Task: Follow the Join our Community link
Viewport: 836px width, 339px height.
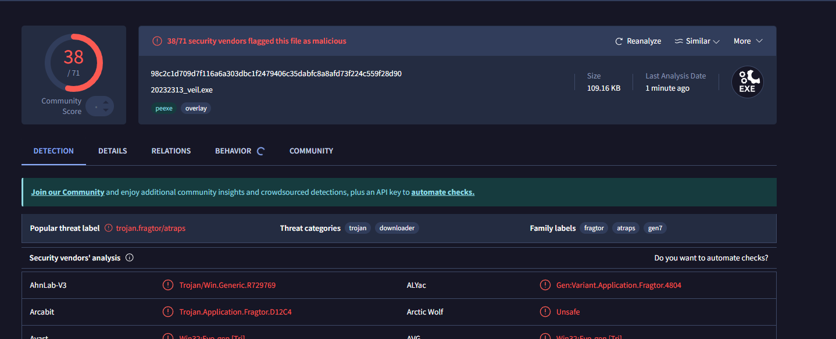Action: pyautogui.click(x=67, y=192)
